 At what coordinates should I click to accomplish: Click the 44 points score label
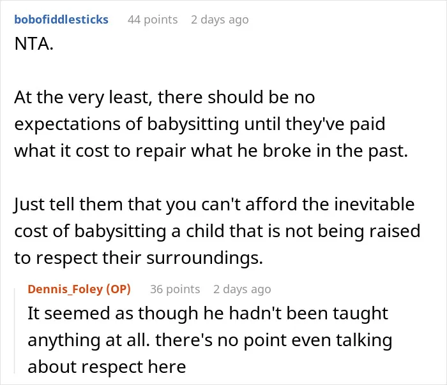click(x=153, y=20)
